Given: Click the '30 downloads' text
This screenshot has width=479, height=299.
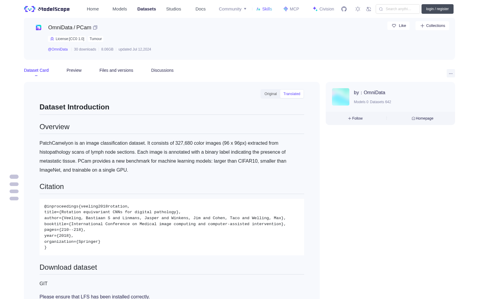Looking at the screenshot, I should coord(85,49).
